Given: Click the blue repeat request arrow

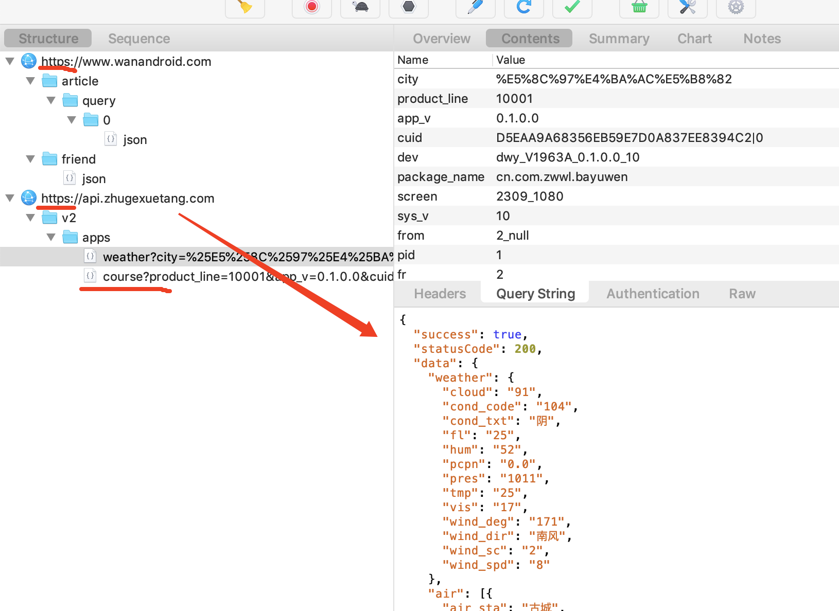Looking at the screenshot, I should point(524,7).
